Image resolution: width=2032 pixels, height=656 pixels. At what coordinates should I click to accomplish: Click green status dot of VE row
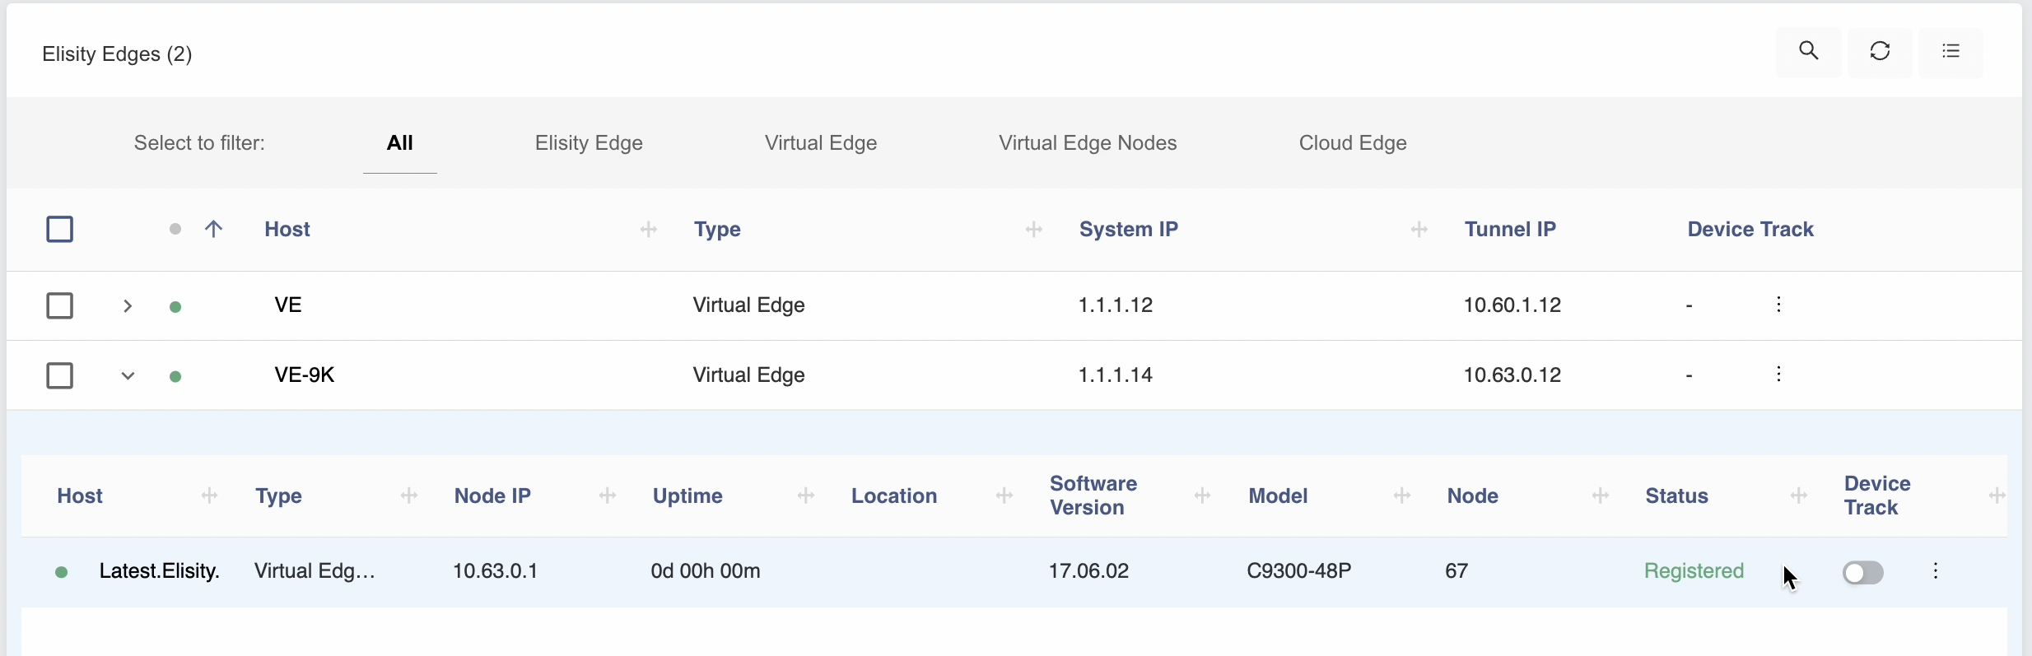pos(175,307)
